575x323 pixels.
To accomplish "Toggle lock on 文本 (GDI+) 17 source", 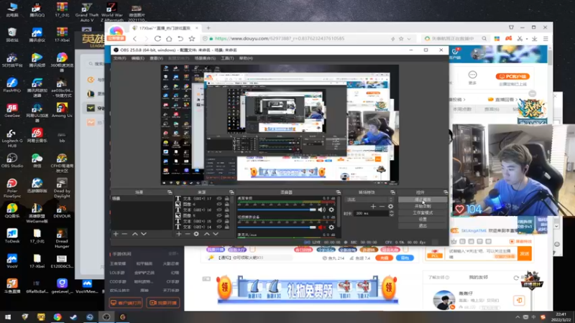I will (x=226, y=199).
